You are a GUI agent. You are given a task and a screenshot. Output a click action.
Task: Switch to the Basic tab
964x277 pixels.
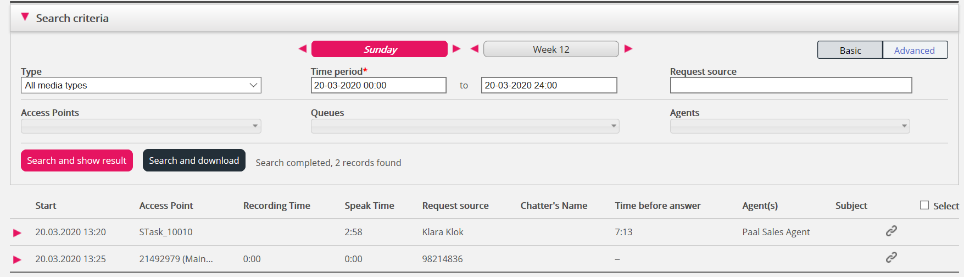(850, 50)
